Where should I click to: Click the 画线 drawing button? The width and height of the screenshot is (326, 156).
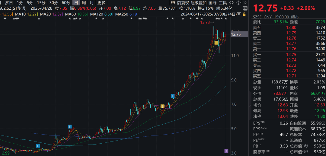[212, 3]
